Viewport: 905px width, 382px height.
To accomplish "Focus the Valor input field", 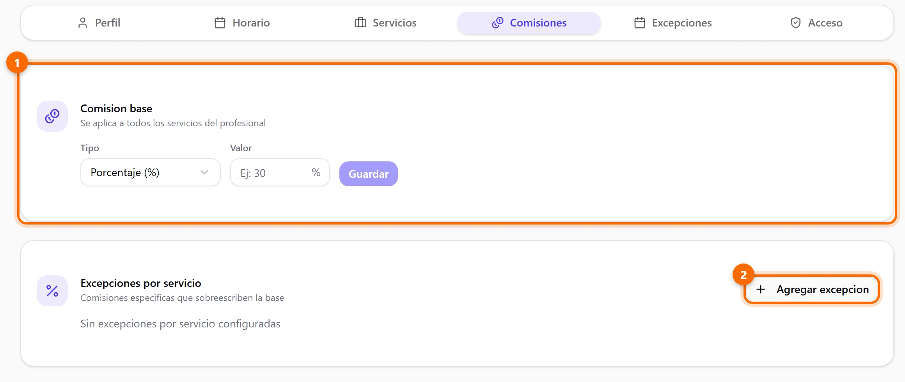I will pos(280,172).
